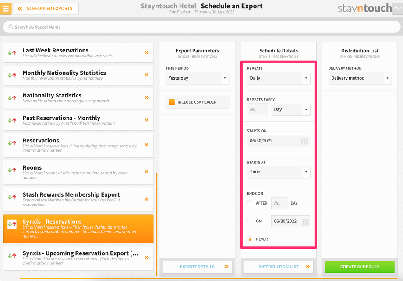The image size is (403, 281).
Task: Click the export arrows icon for Synxis - Upcoming Reservation Export
Action: pos(12,256)
